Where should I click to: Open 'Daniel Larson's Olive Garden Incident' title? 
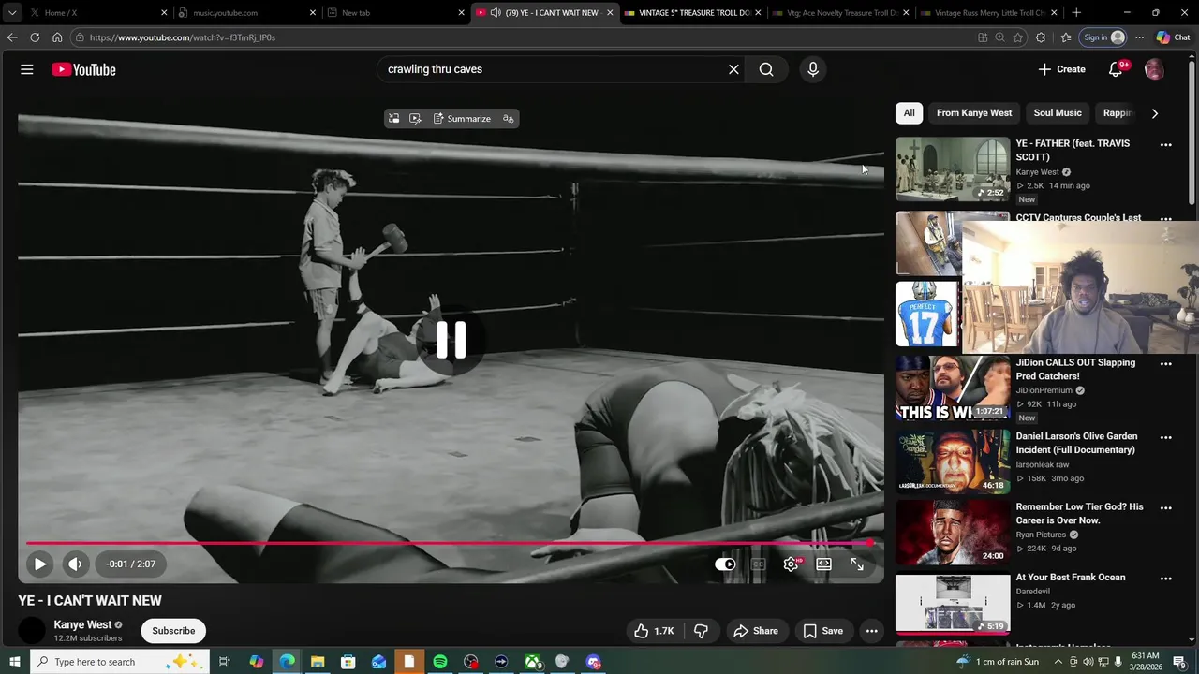pyautogui.click(x=1076, y=443)
